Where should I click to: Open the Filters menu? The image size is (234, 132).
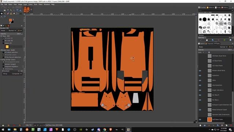point(41,4)
